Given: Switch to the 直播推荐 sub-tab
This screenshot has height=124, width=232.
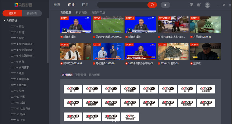Looking at the screenshot, I should (x=66, y=13).
